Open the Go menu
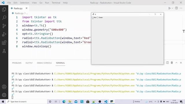 (41, 3)
